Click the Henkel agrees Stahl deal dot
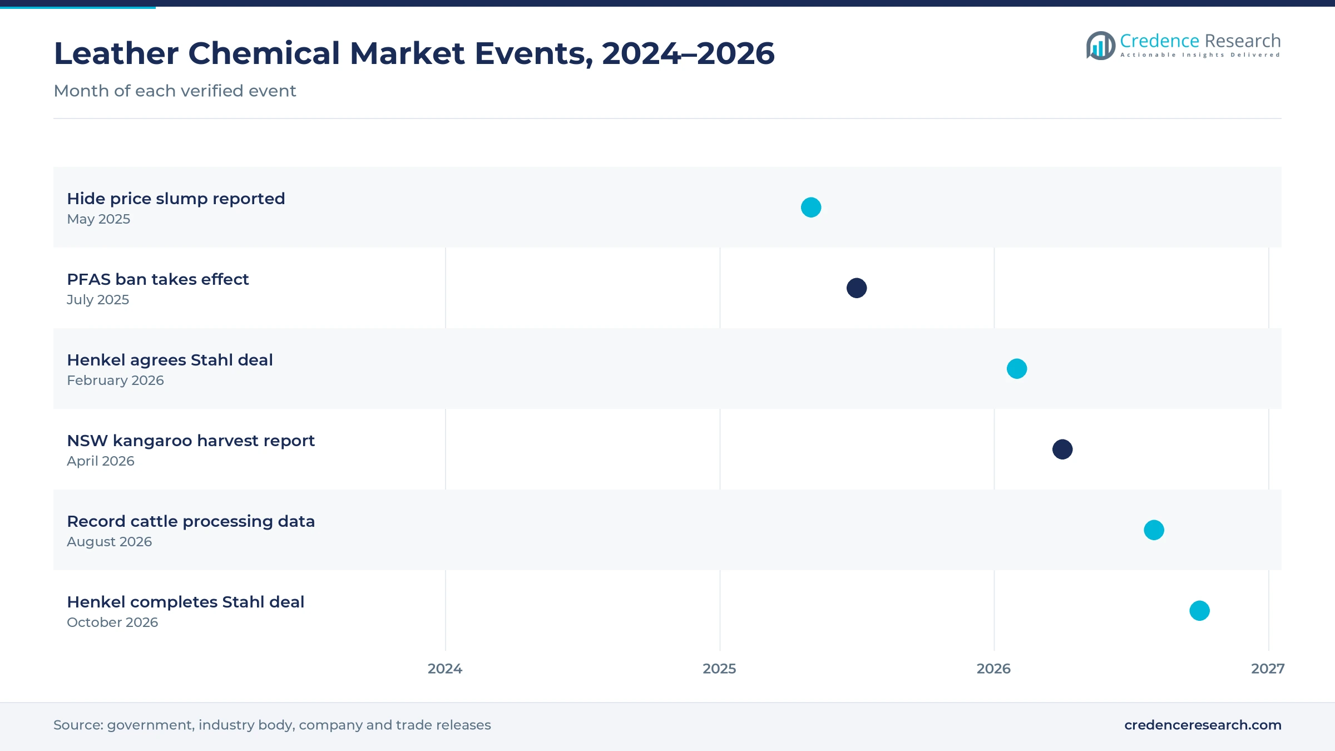 pyautogui.click(x=1017, y=369)
